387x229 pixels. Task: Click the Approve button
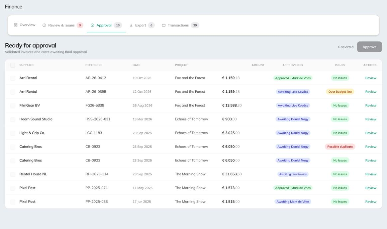(369, 47)
